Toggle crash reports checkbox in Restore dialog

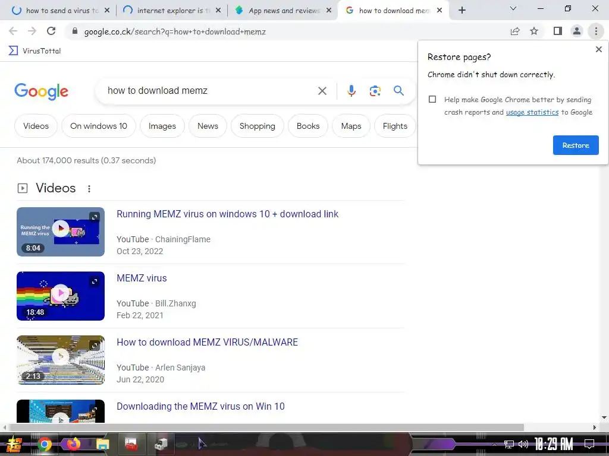432,99
